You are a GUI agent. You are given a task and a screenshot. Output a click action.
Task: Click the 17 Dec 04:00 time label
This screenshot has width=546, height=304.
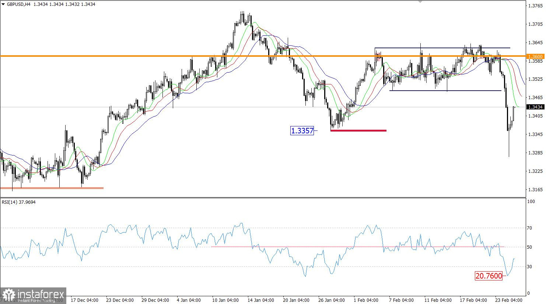[x=84, y=300]
